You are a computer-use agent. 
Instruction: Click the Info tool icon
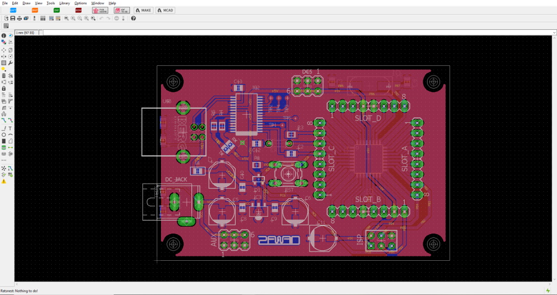(x=4, y=35)
